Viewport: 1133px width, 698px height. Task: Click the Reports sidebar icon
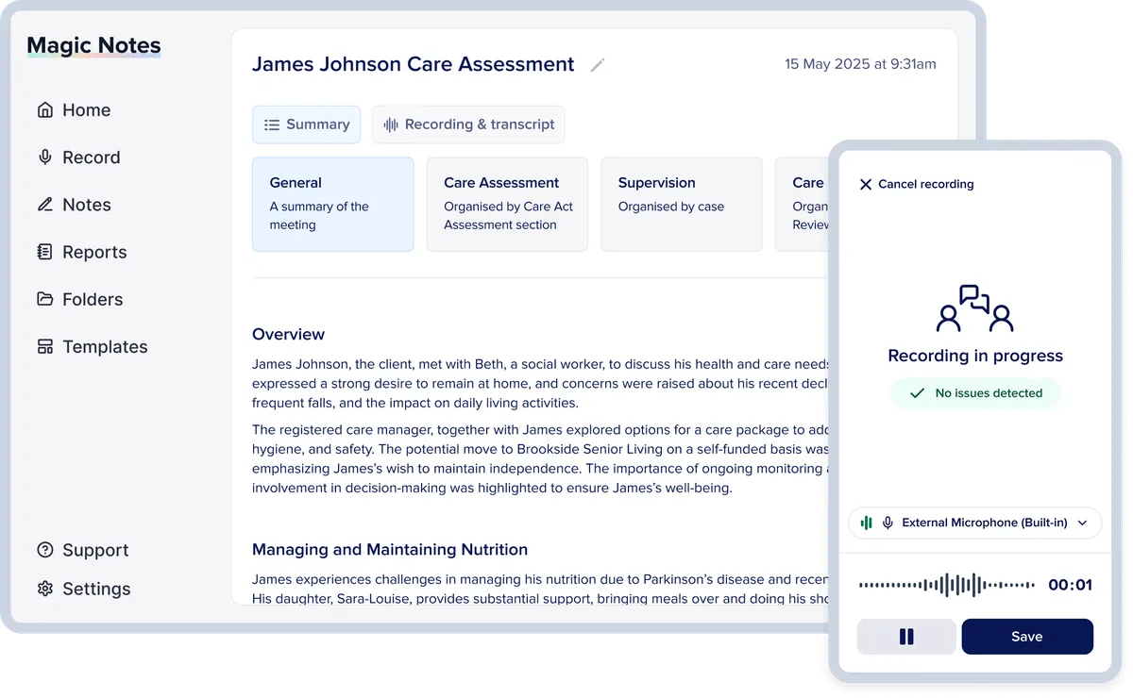coord(43,251)
